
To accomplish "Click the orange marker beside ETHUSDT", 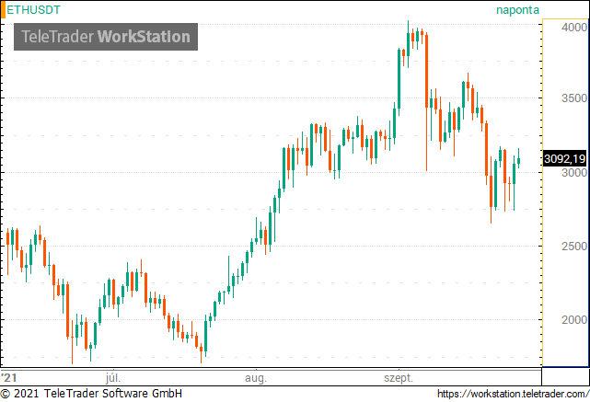I will (3, 10).
